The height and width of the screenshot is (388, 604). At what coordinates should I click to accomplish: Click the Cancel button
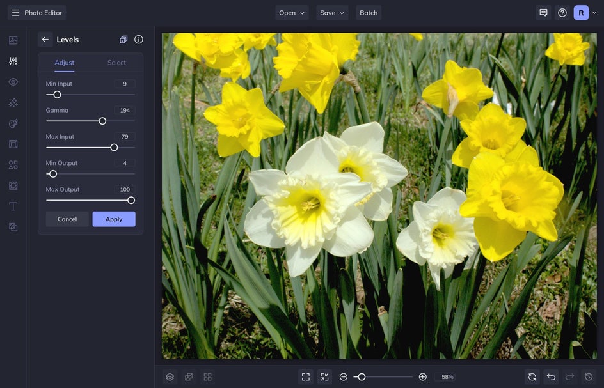pyautogui.click(x=67, y=219)
